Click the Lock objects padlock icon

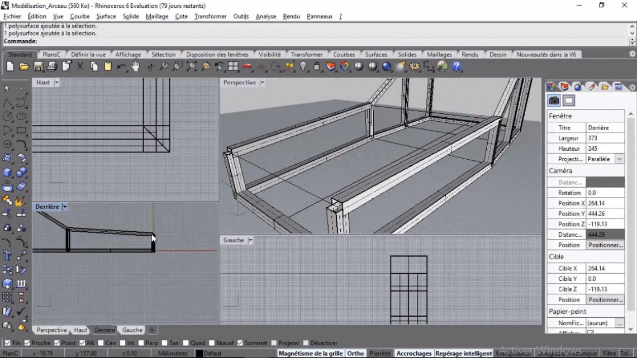coord(317,66)
